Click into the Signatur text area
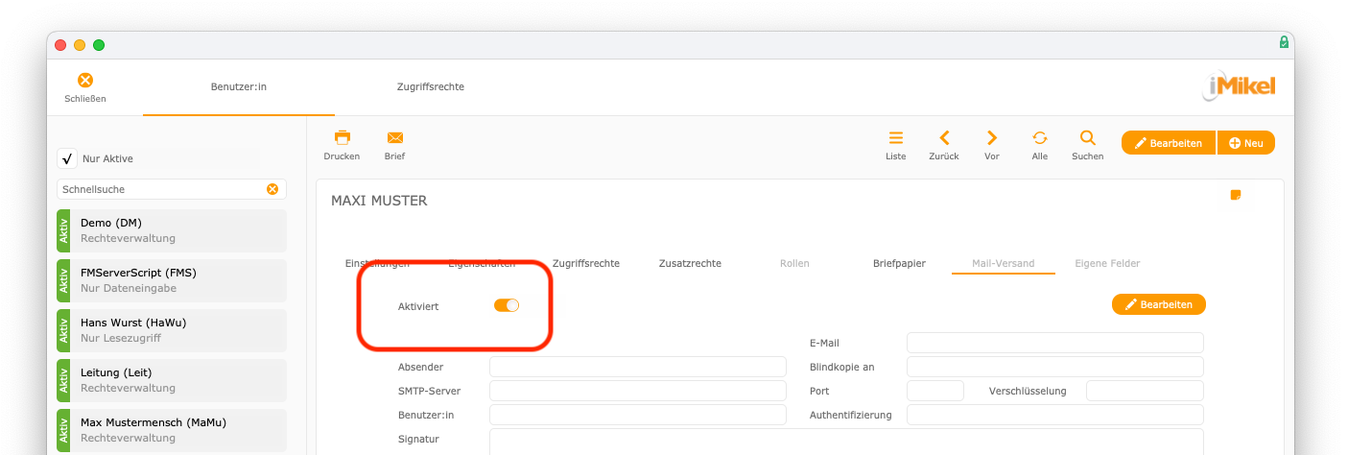This screenshot has width=1348, height=455. pos(846,442)
